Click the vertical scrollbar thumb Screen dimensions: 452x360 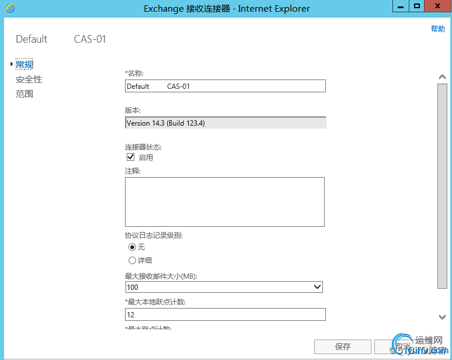(x=442, y=186)
